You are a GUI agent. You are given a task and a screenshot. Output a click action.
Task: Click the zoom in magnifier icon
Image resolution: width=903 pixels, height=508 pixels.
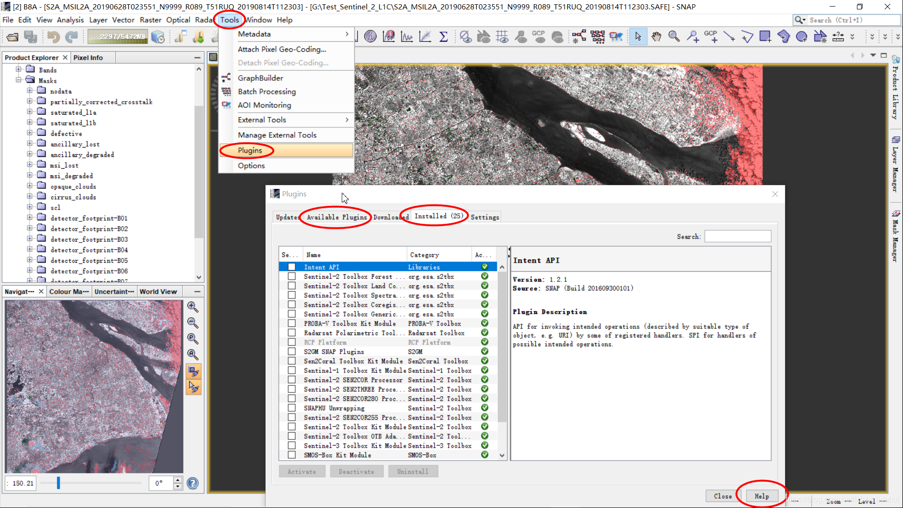click(192, 305)
